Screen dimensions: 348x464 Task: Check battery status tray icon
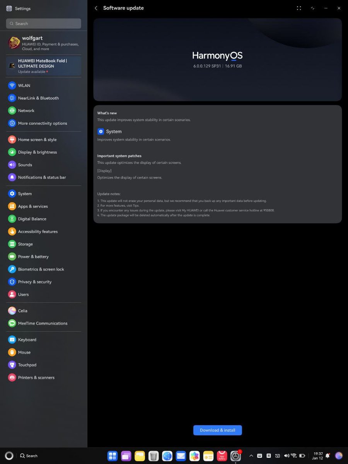pos(302,456)
